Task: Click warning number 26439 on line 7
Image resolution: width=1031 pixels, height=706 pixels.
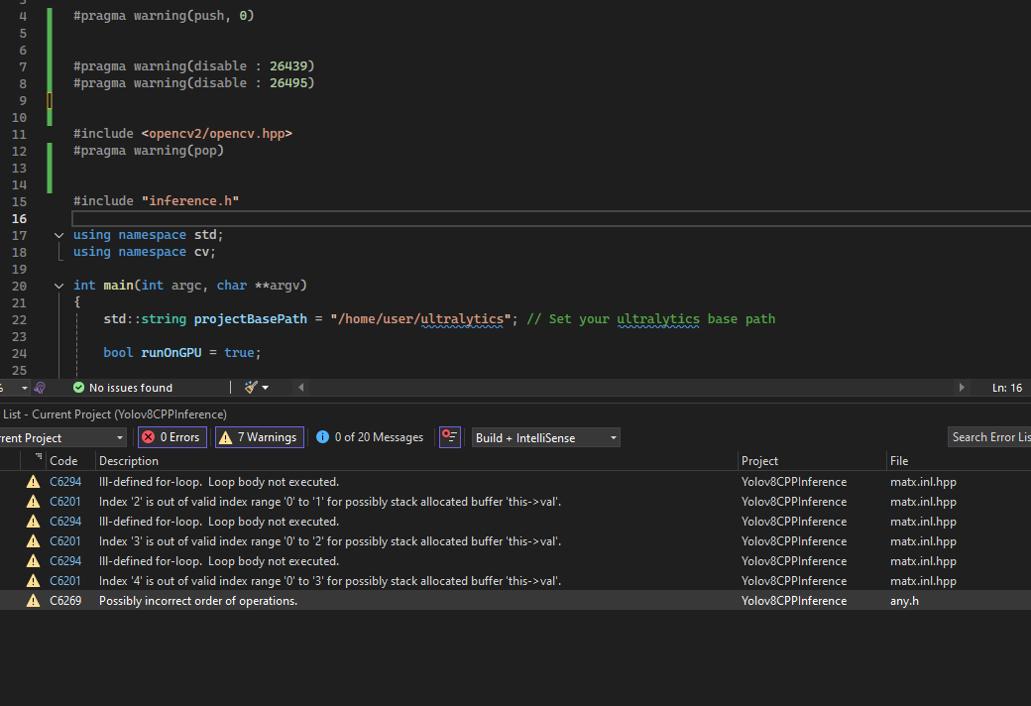Action: tap(288, 66)
